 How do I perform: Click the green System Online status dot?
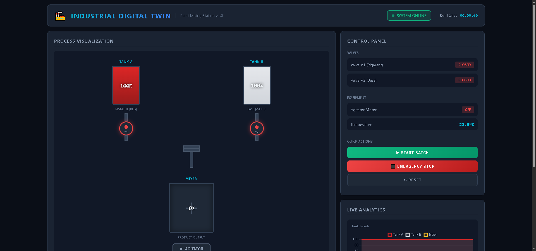click(393, 16)
